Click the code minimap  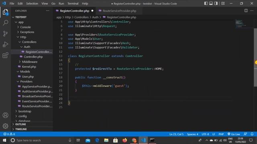(x=241, y=24)
